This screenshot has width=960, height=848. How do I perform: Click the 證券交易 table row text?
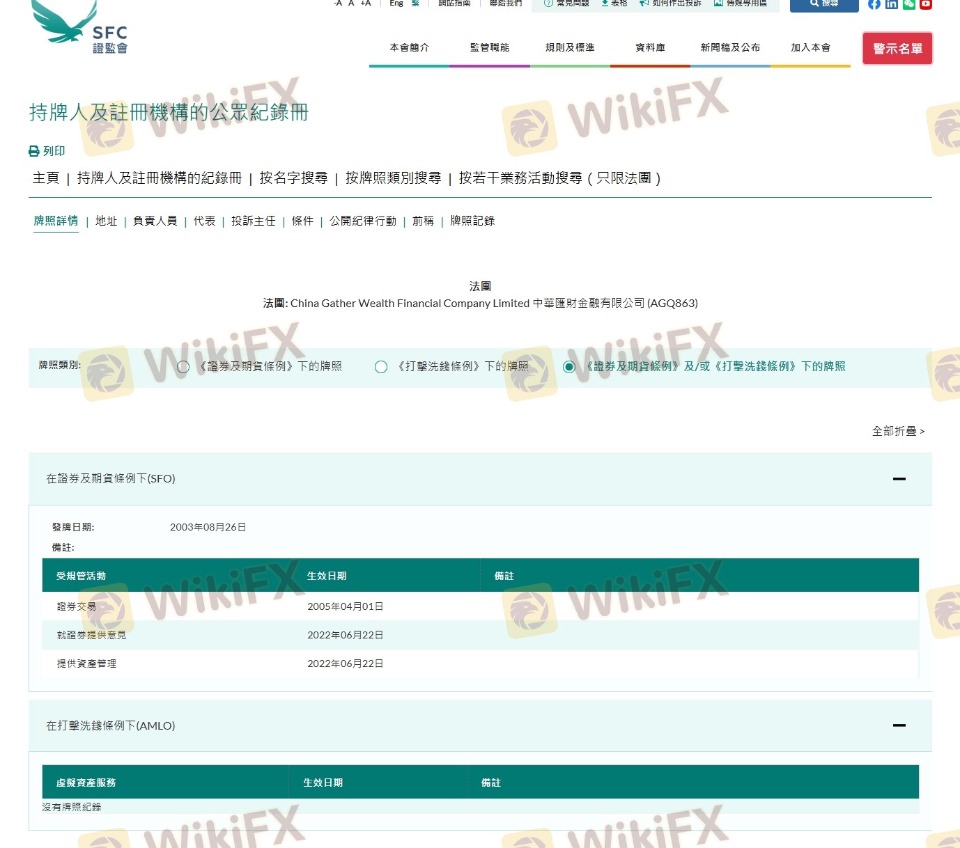[x=77, y=606]
